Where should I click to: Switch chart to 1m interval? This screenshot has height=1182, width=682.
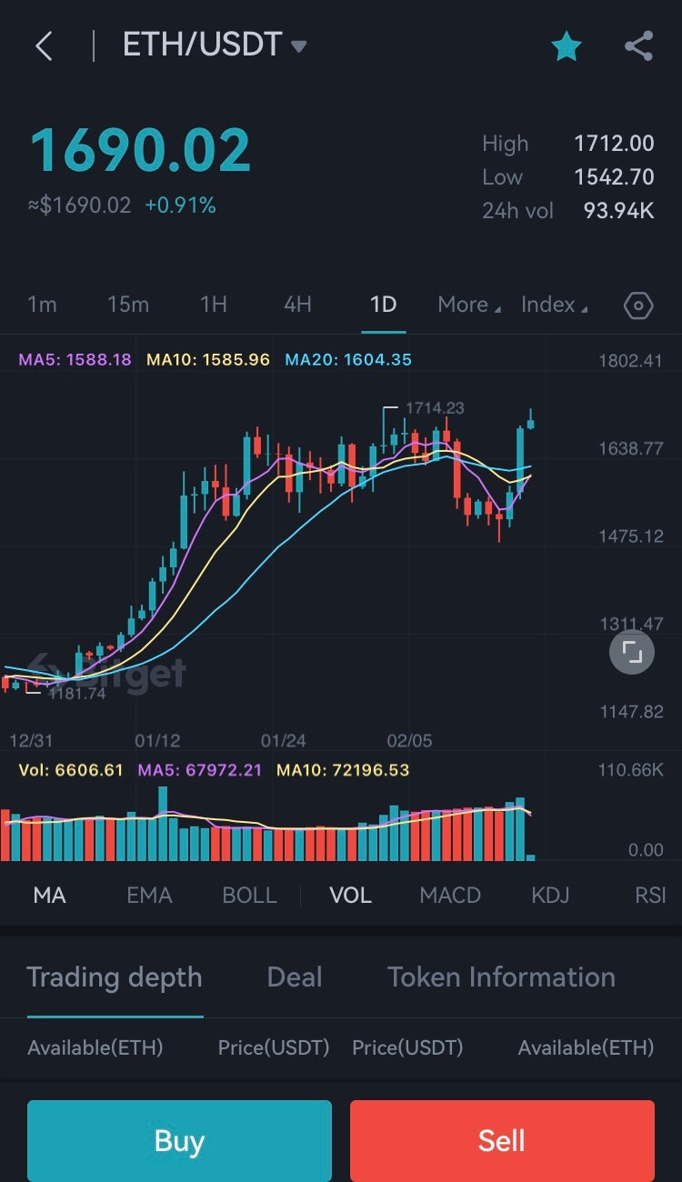[x=42, y=305]
